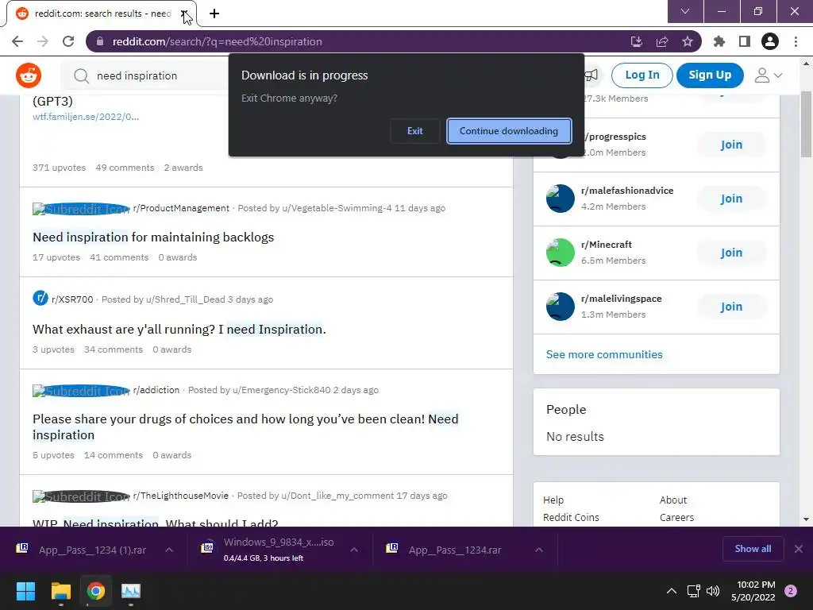Click the Windows_9_9834 iso file icon
Screen dimensions: 813x610
207,548
